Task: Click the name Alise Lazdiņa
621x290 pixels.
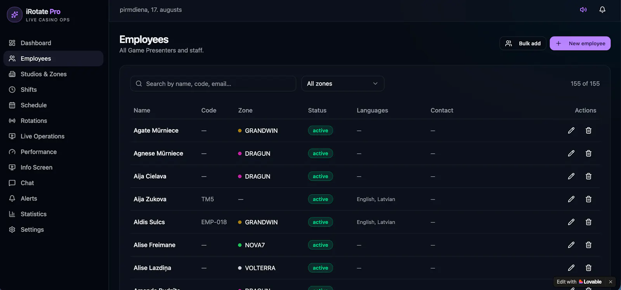Action: (152, 268)
